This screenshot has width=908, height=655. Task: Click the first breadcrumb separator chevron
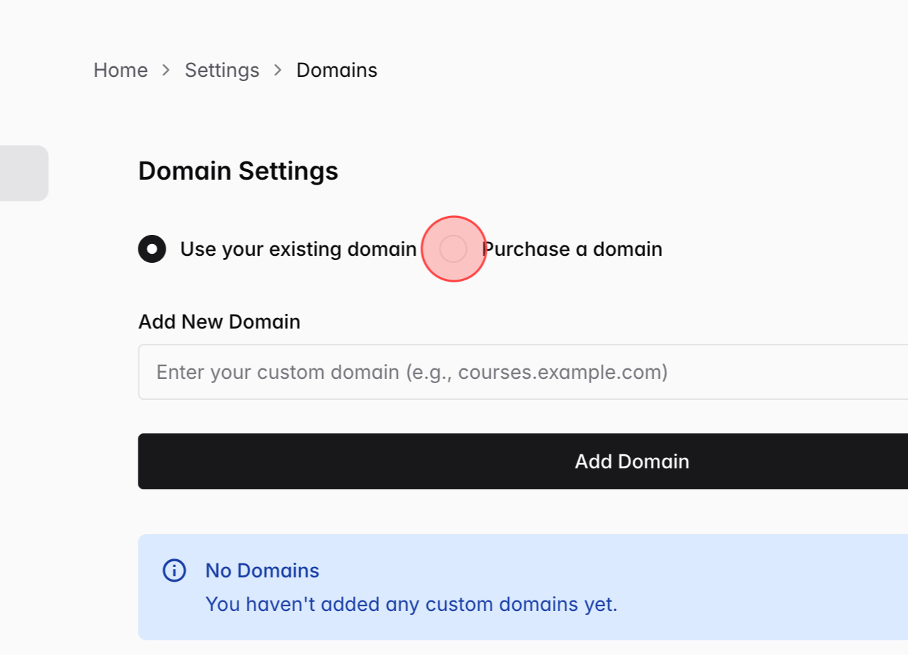(166, 70)
